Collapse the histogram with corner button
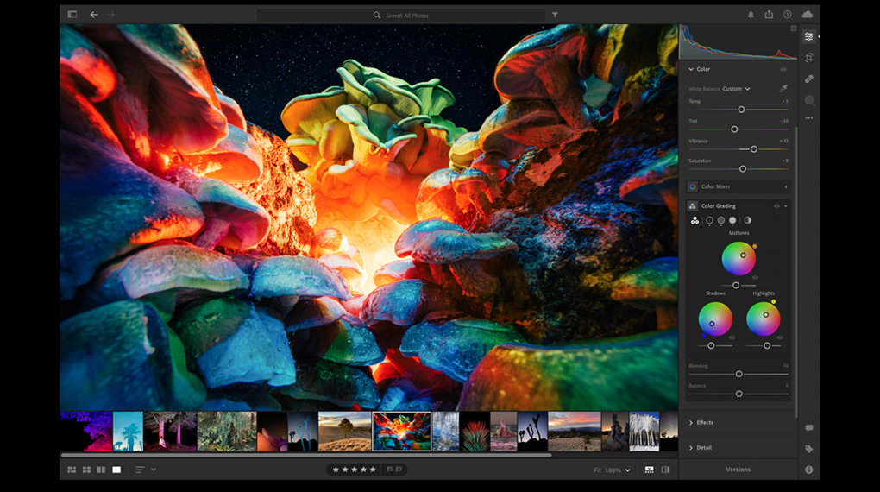This screenshot has width=880, height=492. 794,28
